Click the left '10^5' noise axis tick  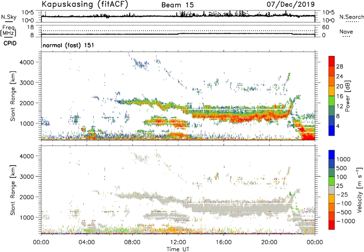[x=28, y=13]
